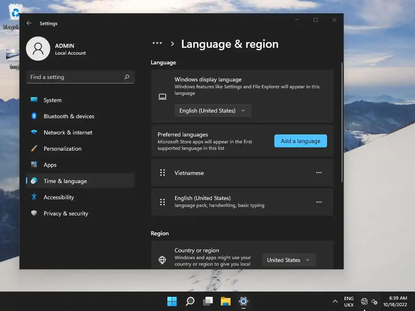Click the Accessibility figure icon
The height and width of the screenshot is (311, 415).
(34, 197)
